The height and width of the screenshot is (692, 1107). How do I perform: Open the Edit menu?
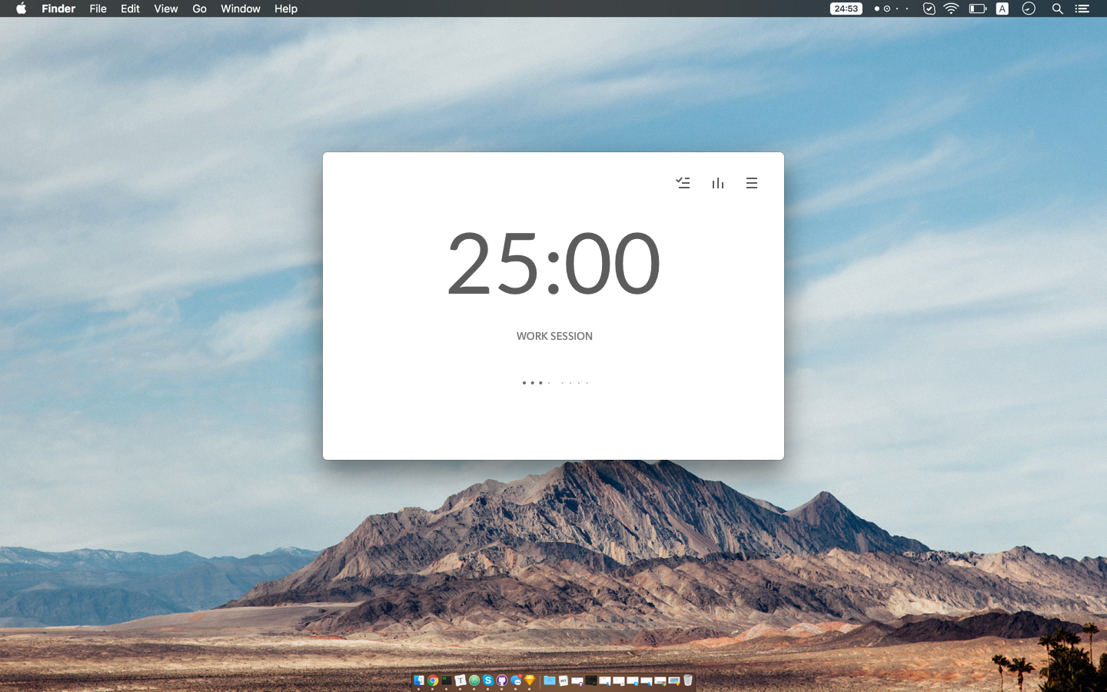[x=130, y=8]
